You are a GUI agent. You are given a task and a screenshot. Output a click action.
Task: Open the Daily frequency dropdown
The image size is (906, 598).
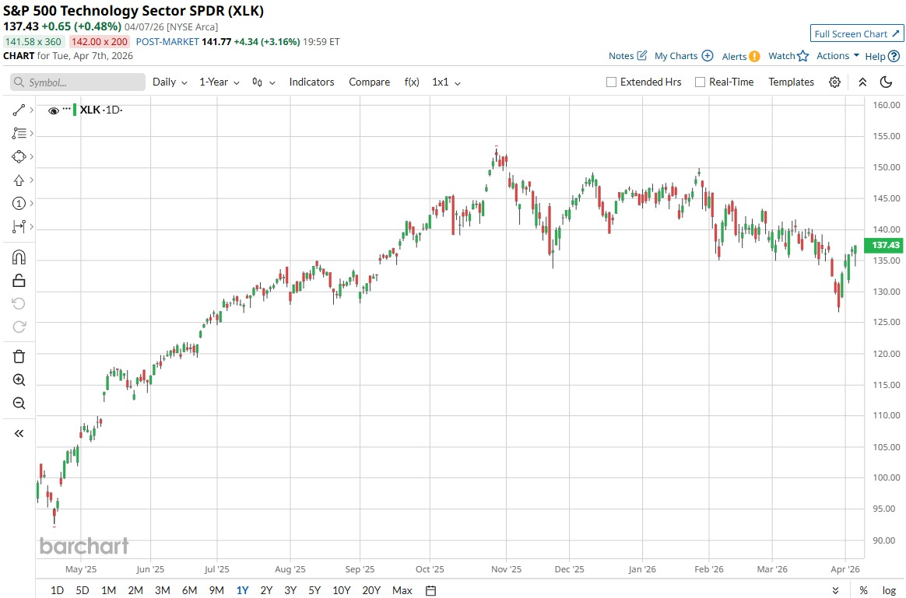point(170,82)
